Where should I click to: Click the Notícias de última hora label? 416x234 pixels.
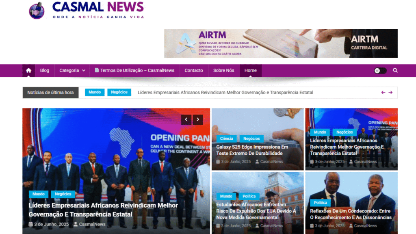[50, 93]
